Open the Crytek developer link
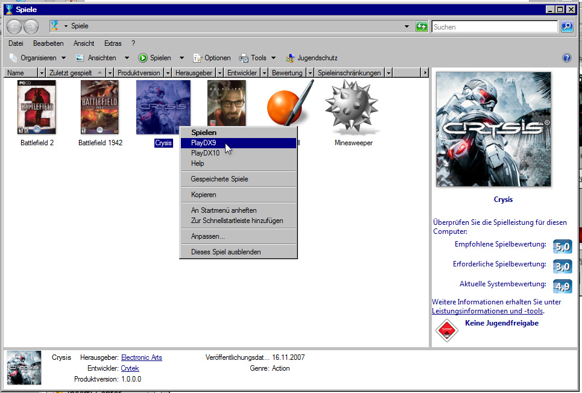Viewport: 582px width, 393px height. coord(130,368)
